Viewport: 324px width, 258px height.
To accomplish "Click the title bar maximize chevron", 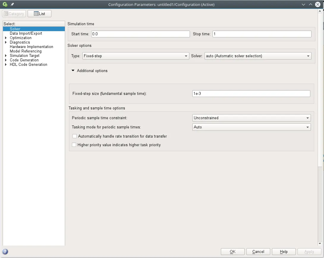I will [x=310, y=4].
